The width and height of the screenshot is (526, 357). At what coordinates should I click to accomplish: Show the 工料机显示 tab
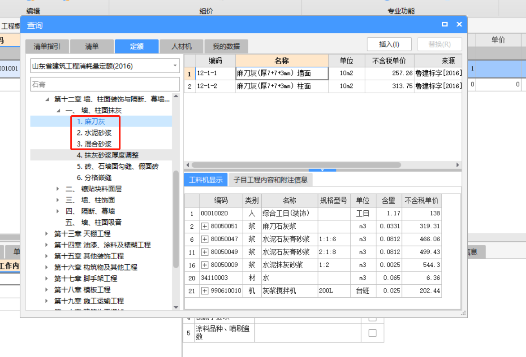206,180
